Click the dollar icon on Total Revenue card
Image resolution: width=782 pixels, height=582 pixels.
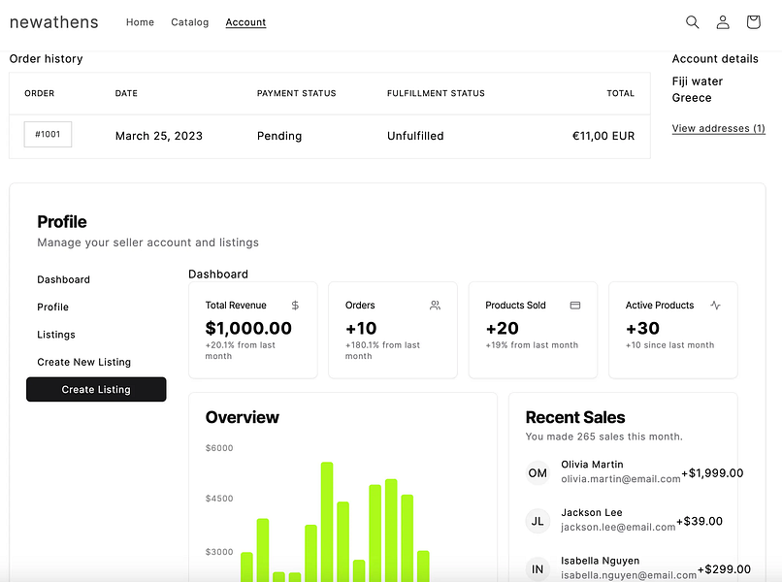coord(295,306)
